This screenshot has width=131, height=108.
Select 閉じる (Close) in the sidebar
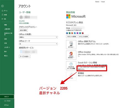point(6,56)
